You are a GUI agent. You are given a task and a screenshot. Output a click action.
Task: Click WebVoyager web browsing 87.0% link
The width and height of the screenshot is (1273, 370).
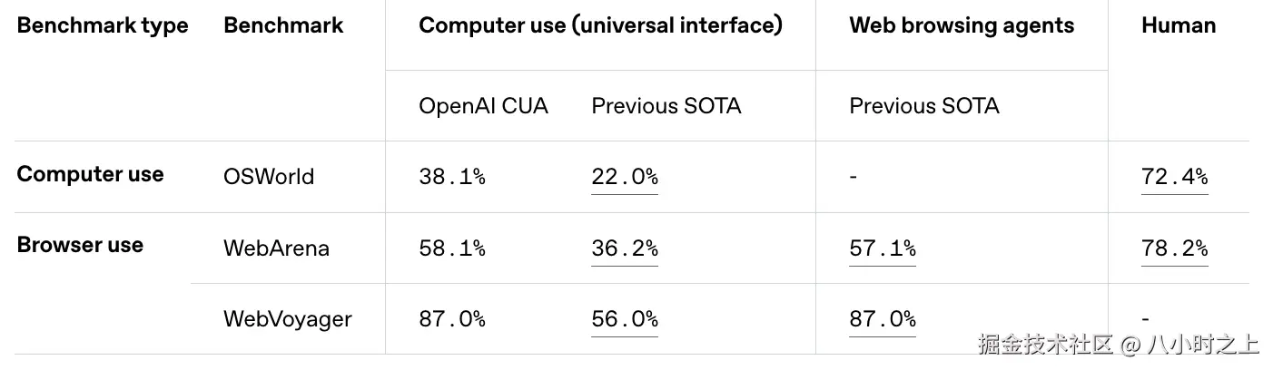tap(882, 319)
